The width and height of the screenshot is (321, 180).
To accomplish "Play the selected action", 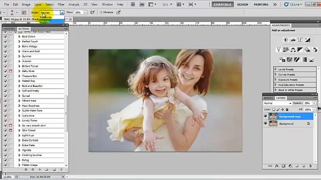I will (40, 169).
